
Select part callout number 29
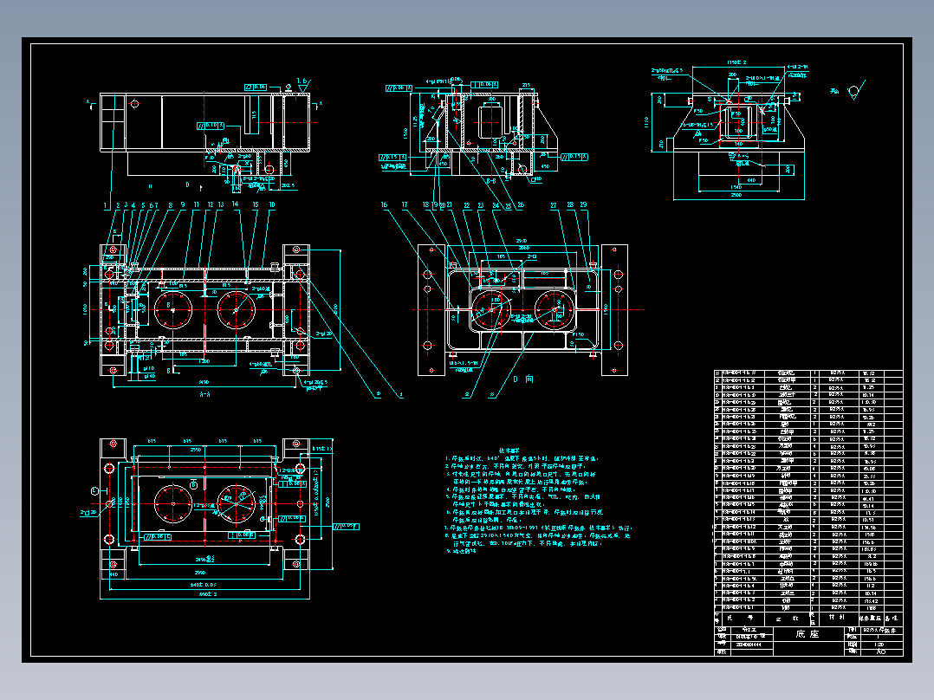(x=583, y=205)
